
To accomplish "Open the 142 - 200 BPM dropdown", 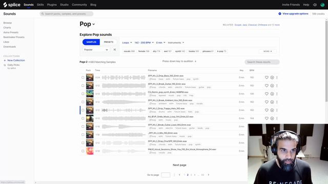I will click(144, 42).
